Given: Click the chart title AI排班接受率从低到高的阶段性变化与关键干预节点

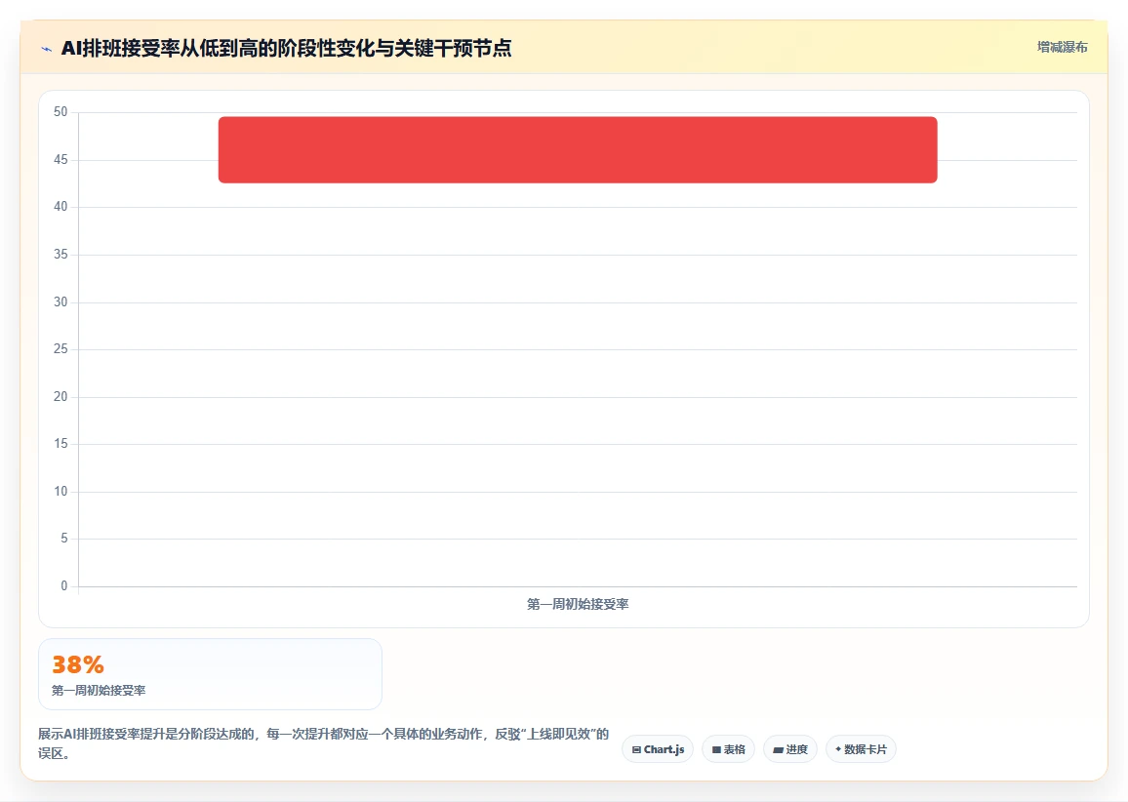Looking at the screenshot, I should click(x=286, y=48).
